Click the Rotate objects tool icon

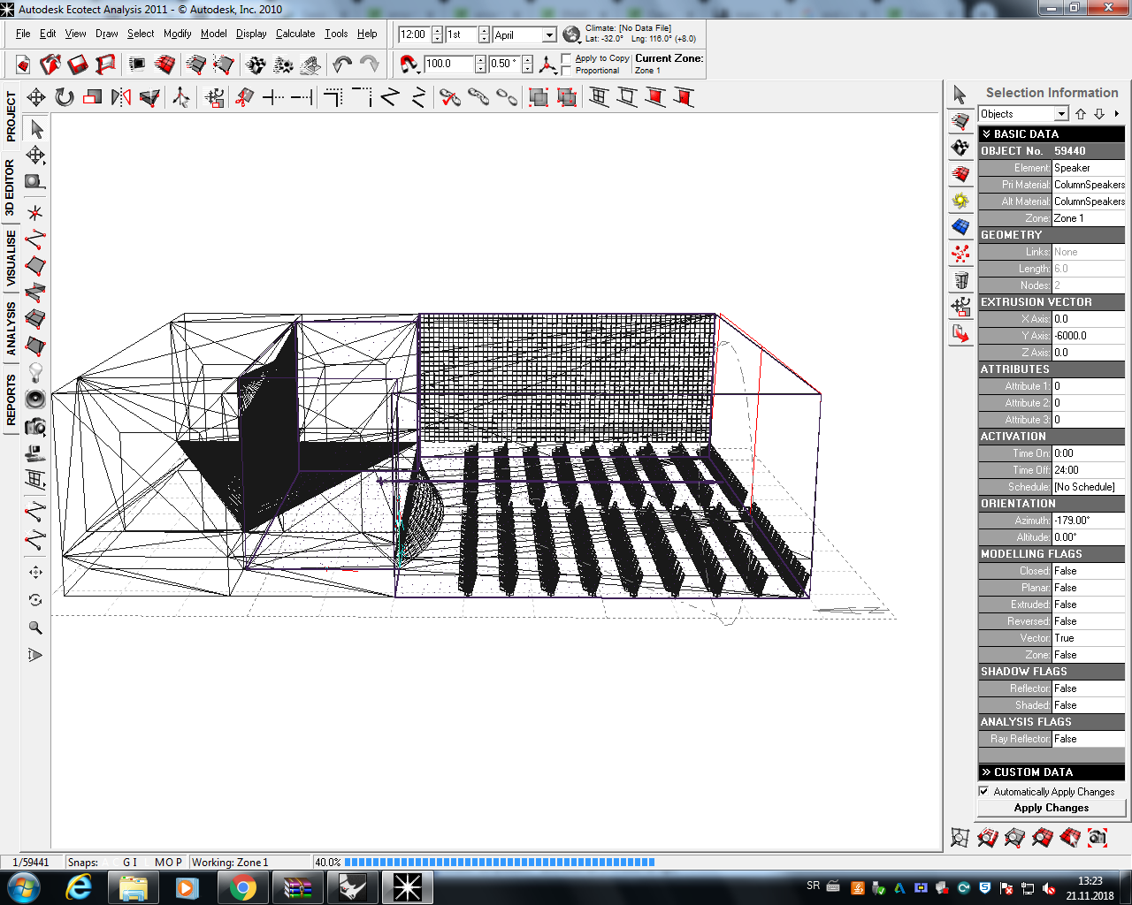pos(65,97)
